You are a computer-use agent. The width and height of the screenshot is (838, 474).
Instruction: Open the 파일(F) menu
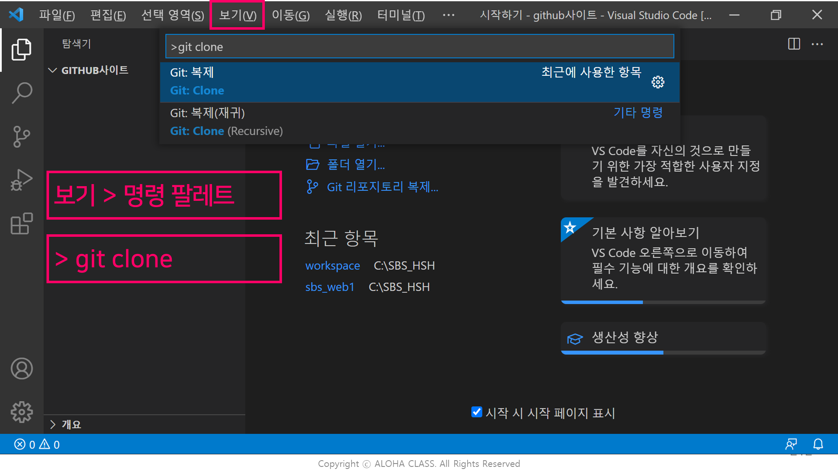coord(57,15)
